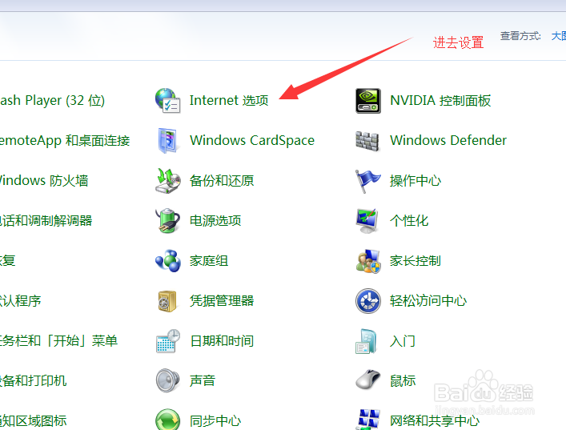Open 设备和打印机 item
This screenshot has height=430, width=566.
(33, 380)
